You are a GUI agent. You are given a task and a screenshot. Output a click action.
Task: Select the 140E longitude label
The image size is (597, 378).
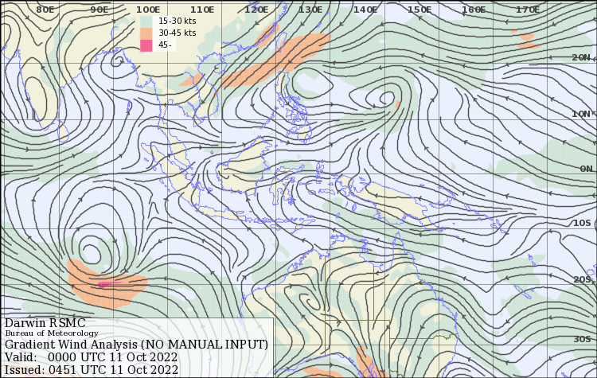pos(365,10)
